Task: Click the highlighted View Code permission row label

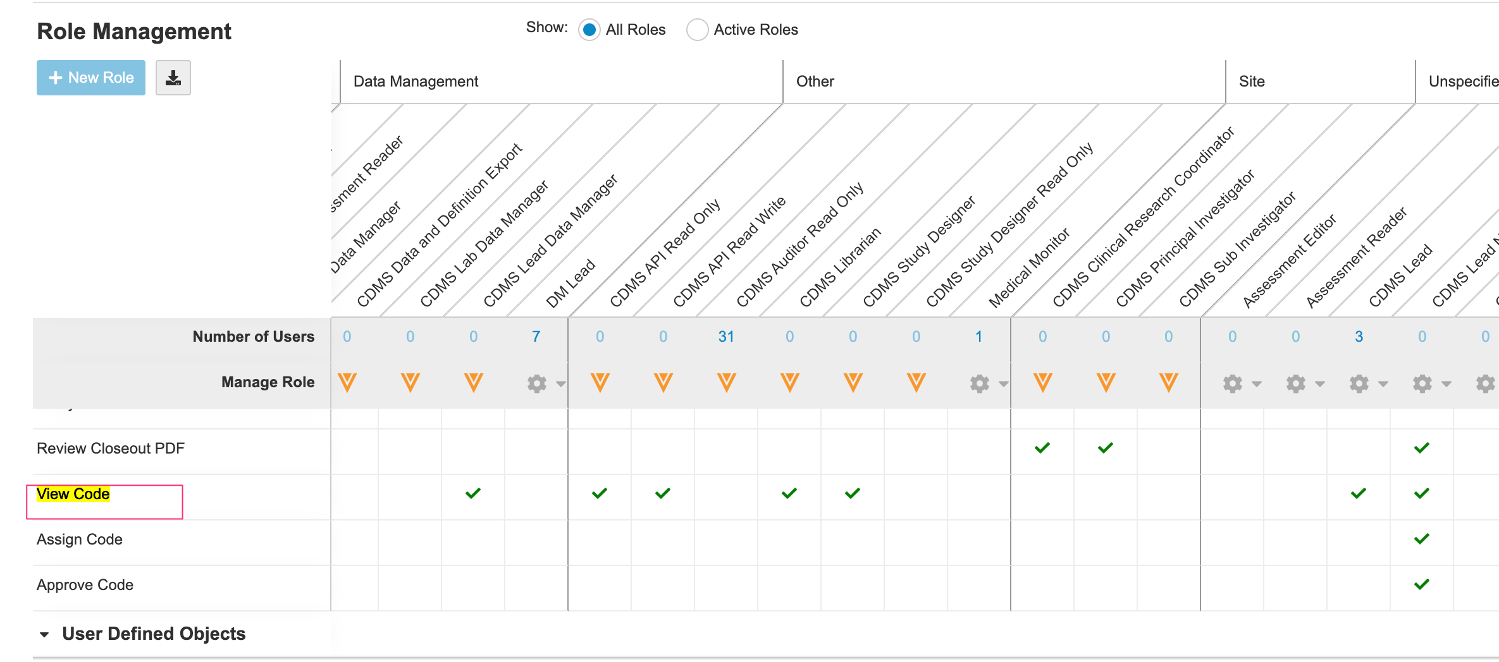Action: pos(73,494)
